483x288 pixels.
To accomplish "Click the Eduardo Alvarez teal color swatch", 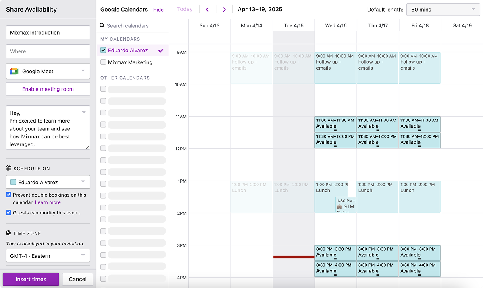I will (x=13, y=182).
